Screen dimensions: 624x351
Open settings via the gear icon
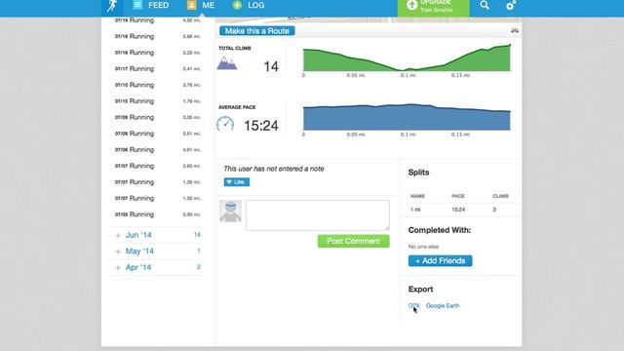pyautogui.click(x=511, y=6)
